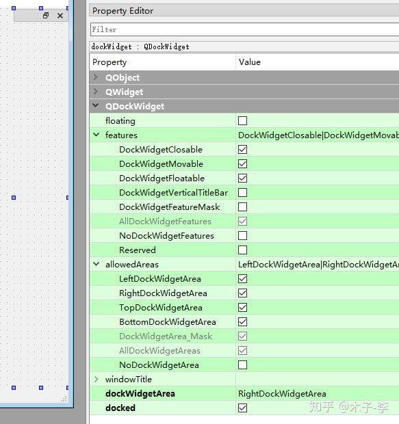
Task: Uncheck DockWidgetClosable feature
Action: [242, 149]
